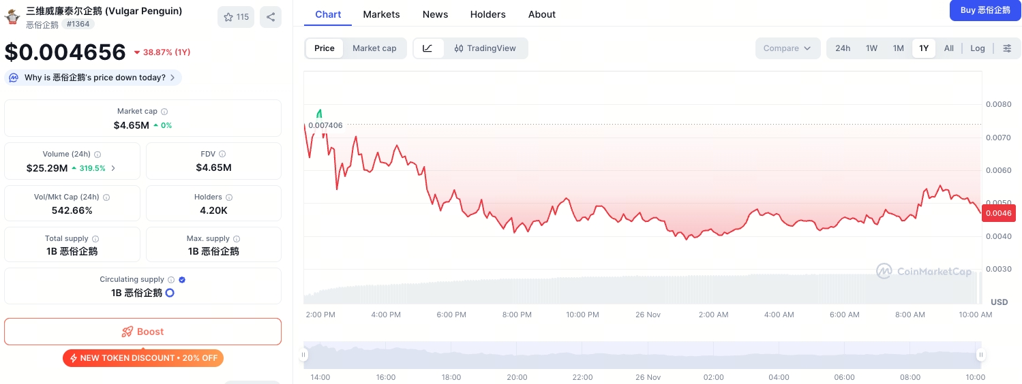
Task: Click the Market cap info icon
Action: pyautogui.click(x=164, y=112)
